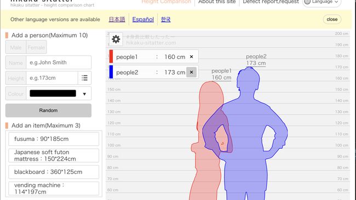Open Defect report, request page
Image resolution: width=356 pixels, height=200 pixels.
[x=271, y=2]
